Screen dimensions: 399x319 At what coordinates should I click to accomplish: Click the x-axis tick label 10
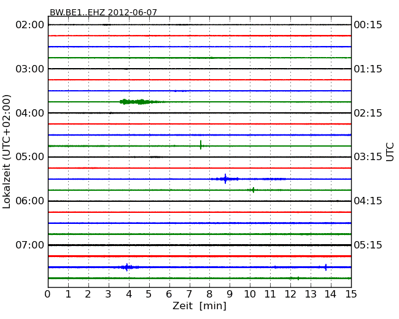(x=250, y=294)
